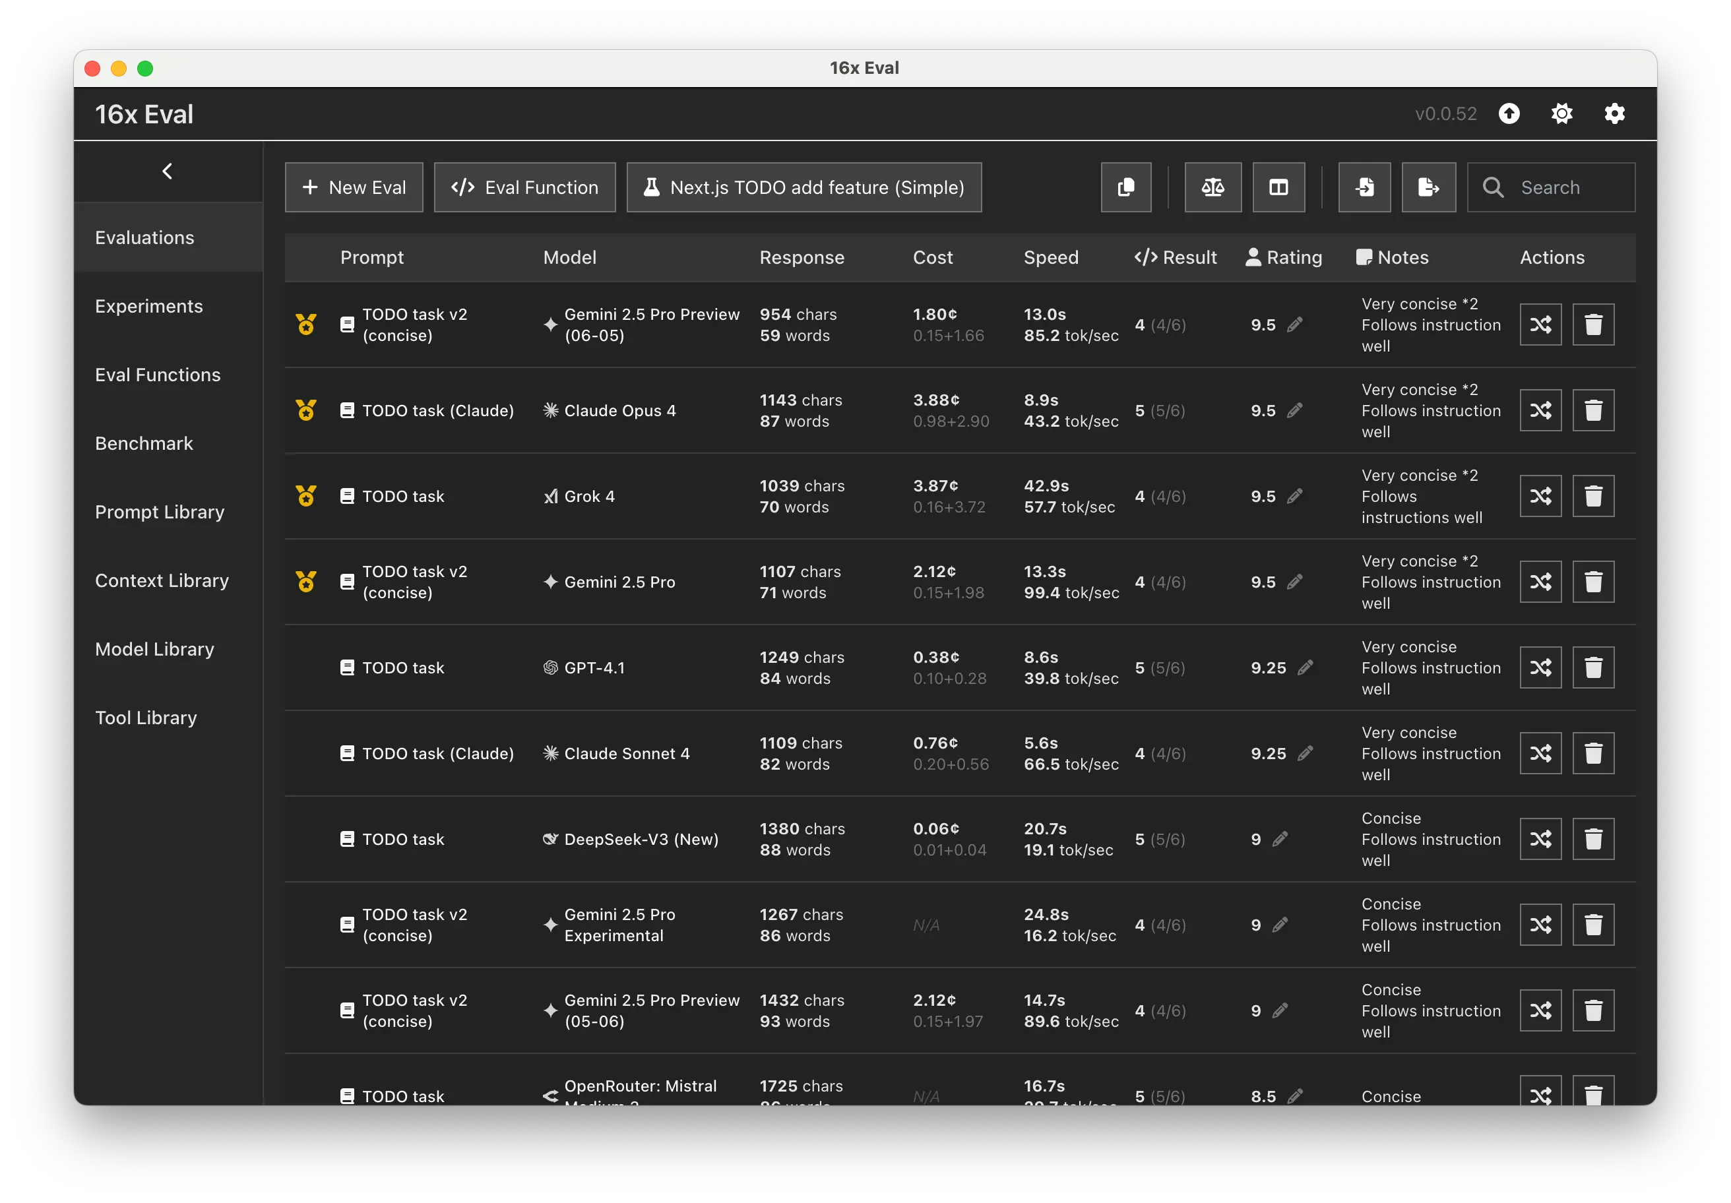Click the balance scale compare icon
Screen dimensions: 1731x1203
click(1212, 187)
